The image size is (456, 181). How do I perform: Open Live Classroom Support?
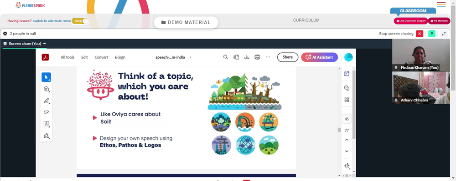point(411,21)
